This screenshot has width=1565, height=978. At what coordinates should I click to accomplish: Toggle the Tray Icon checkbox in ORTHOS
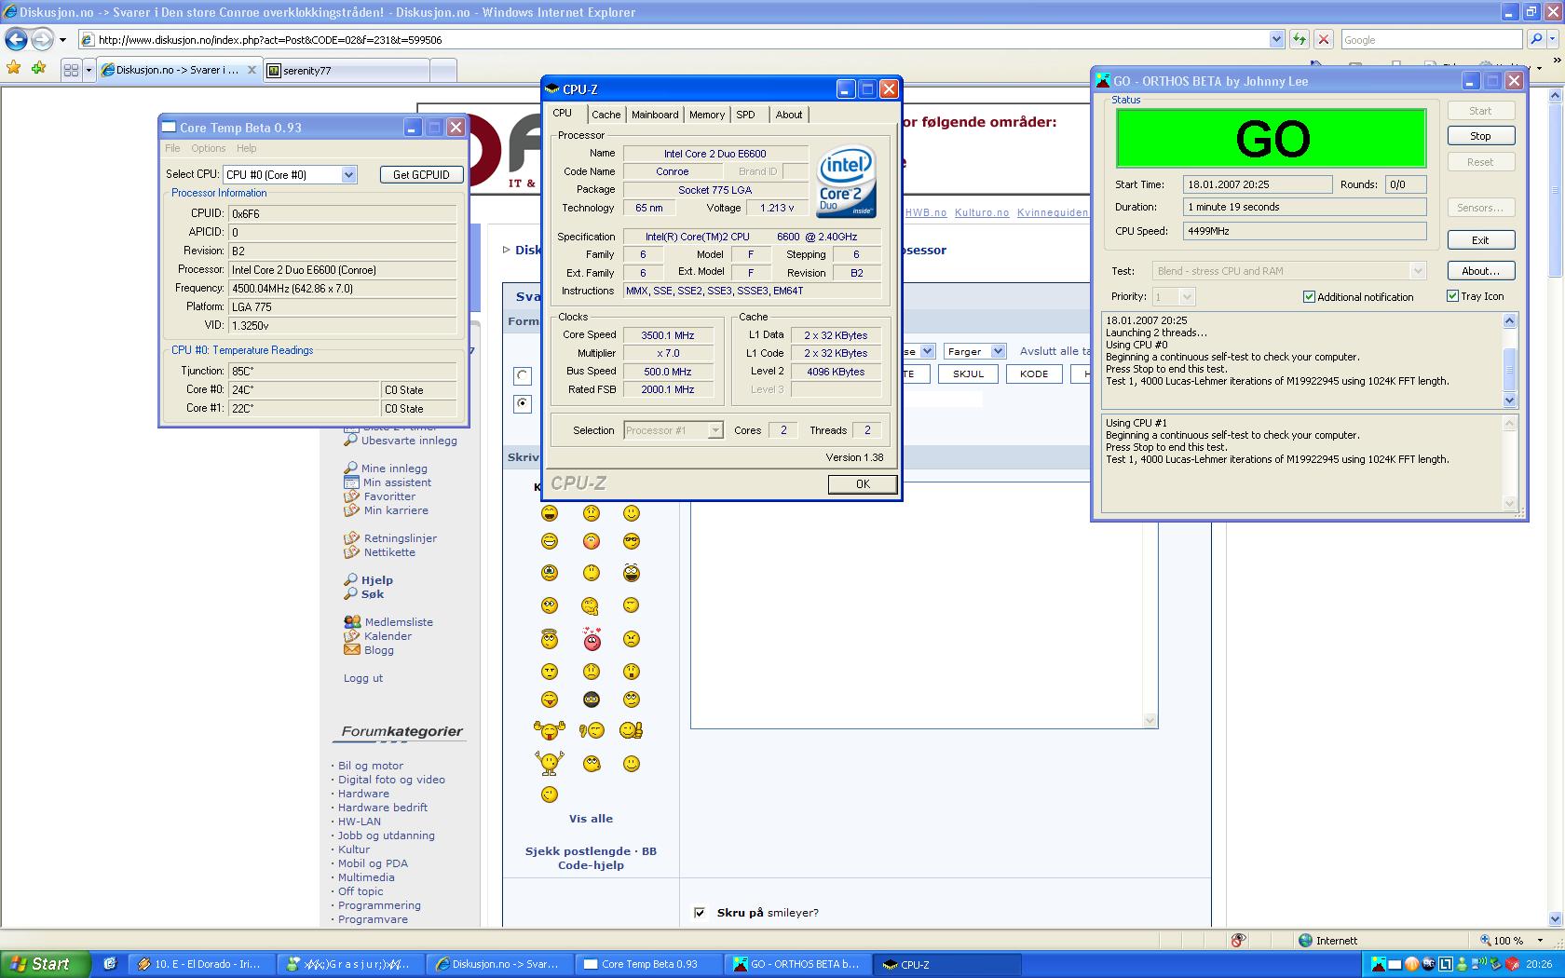pyautogui.click(x=1452, y=295)
